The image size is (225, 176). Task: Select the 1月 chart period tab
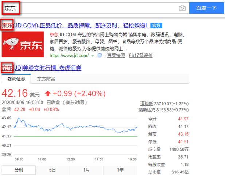[86, 170]
